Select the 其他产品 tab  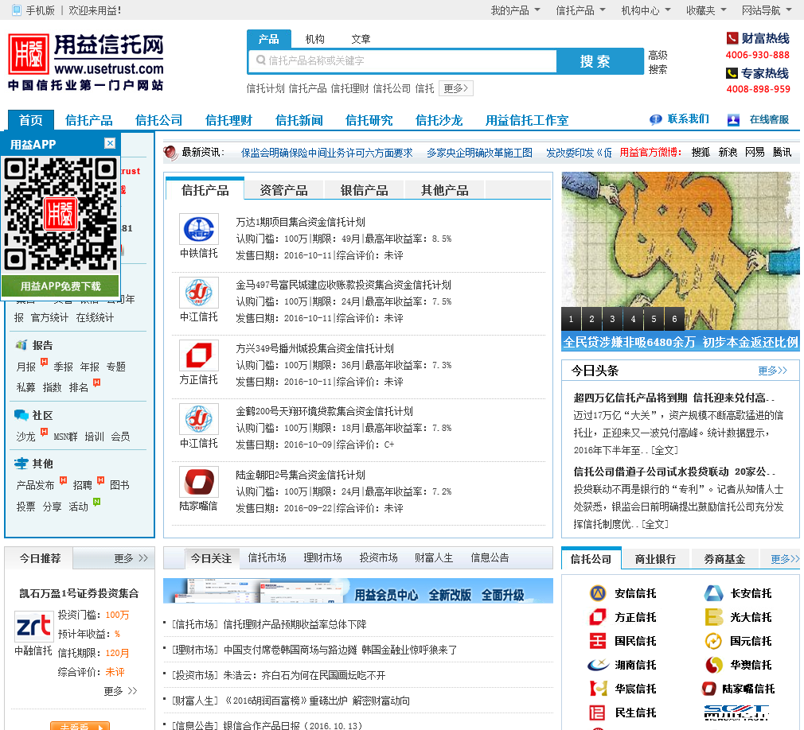(444, 190)
